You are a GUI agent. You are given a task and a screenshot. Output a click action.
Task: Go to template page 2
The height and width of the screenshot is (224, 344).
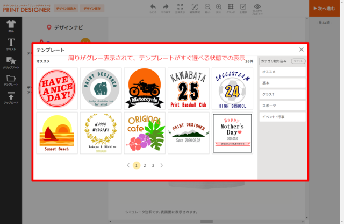[x=145, y=165]
